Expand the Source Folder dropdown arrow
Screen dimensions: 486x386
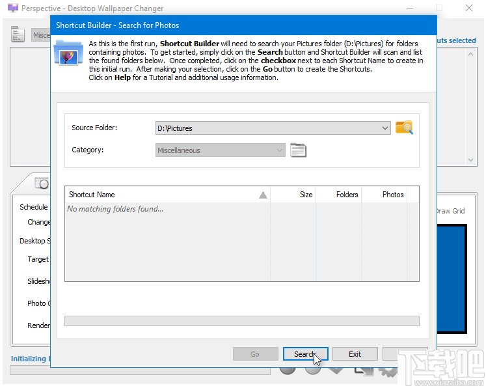pyautogui.click(x=385, y=128)
